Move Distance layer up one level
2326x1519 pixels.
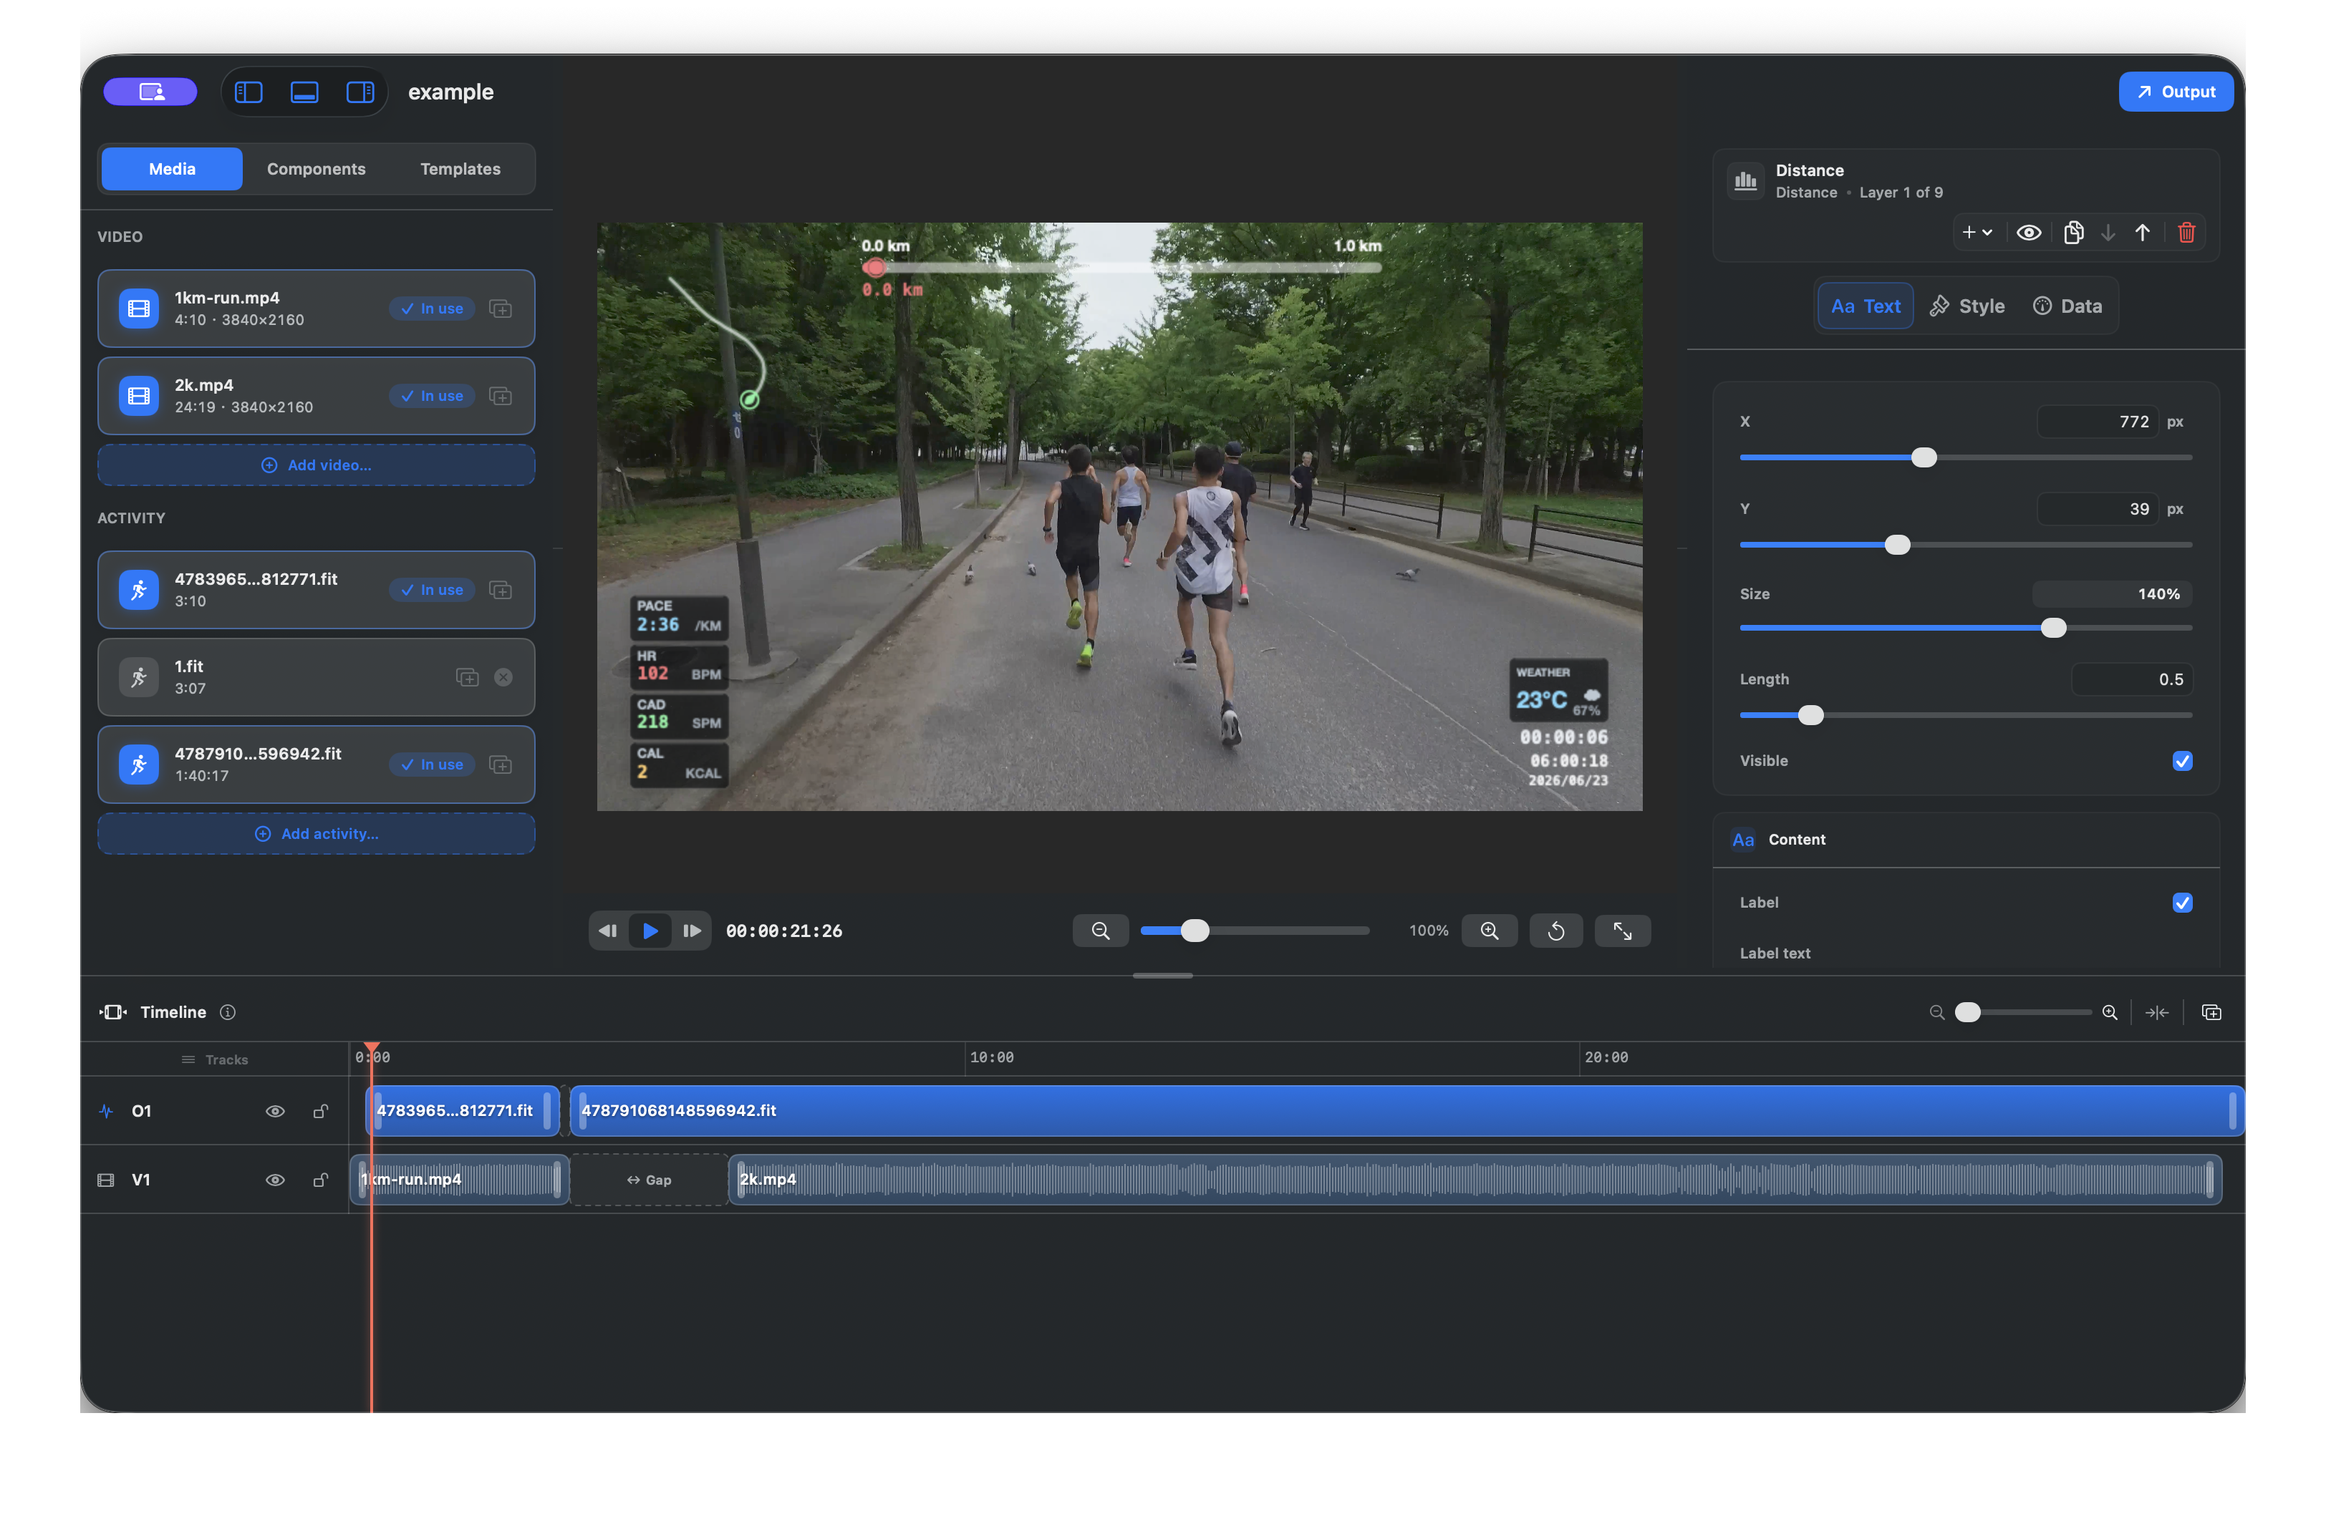[2141, 233]
